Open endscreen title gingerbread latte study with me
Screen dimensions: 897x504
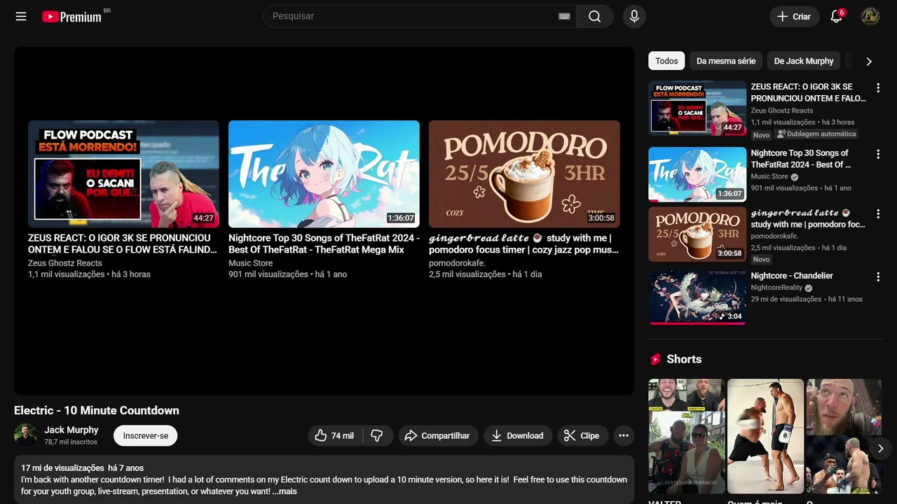coord(523,244)
